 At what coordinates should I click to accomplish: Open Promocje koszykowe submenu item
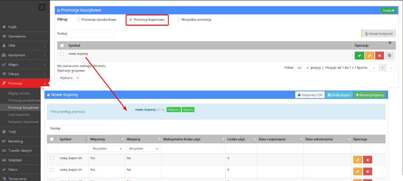point(23,107)
